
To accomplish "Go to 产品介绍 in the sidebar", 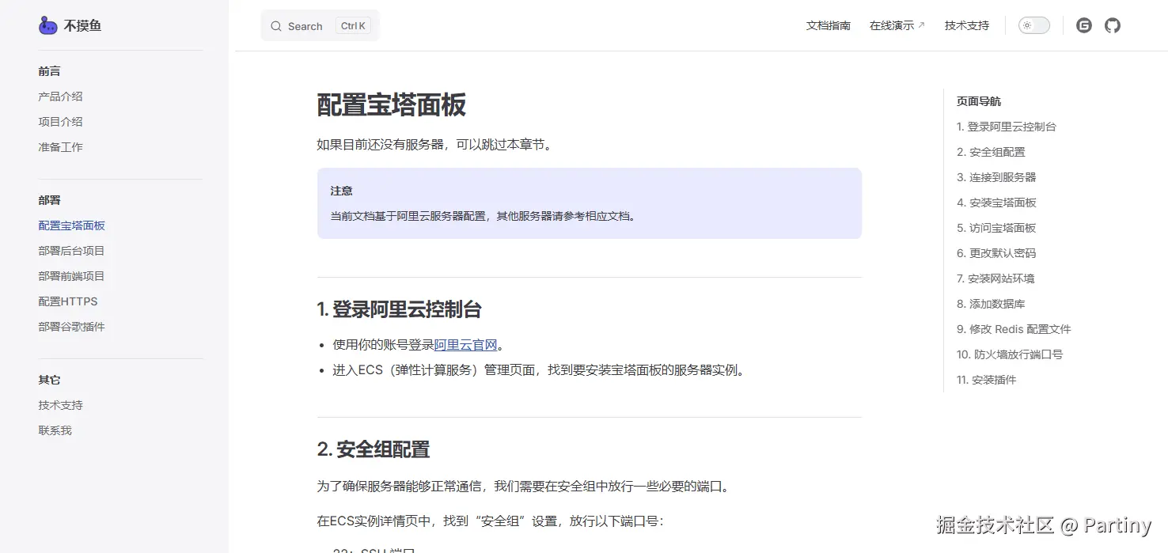I will coord(60,96).
